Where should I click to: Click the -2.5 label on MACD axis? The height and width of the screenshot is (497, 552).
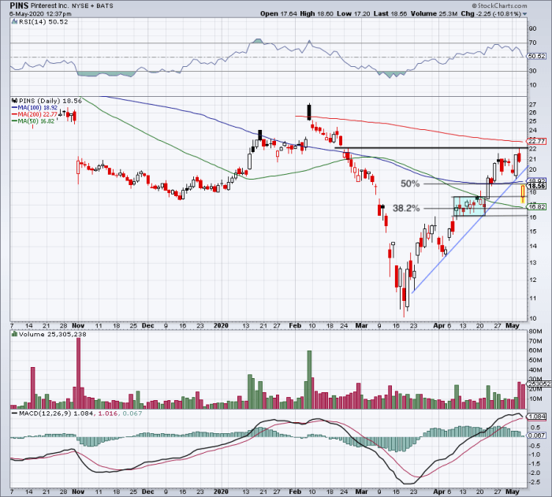[x=535, y=482]
